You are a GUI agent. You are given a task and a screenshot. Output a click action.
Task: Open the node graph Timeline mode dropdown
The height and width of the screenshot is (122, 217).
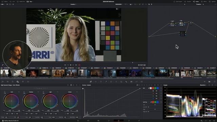pyautogui.click(x=199, y=4)
